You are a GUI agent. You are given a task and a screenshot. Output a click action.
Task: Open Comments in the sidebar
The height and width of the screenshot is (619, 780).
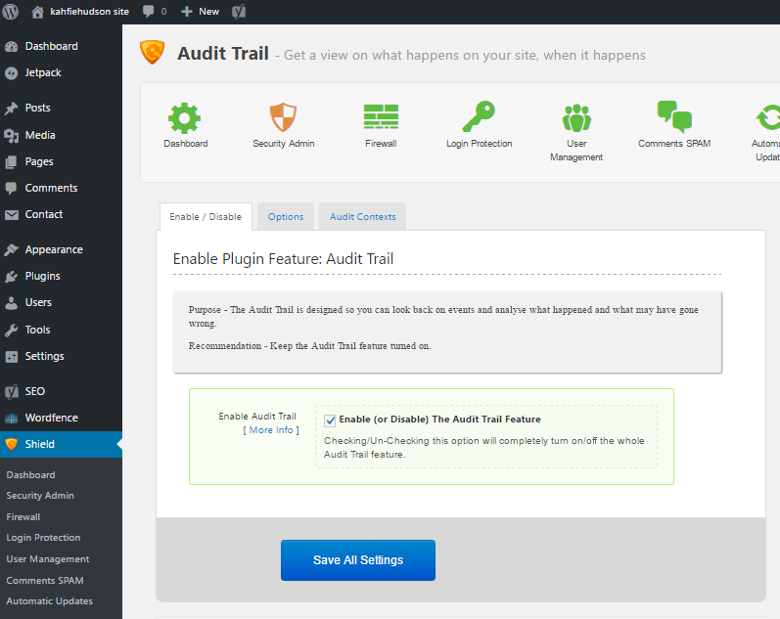(x=61, y=188)
